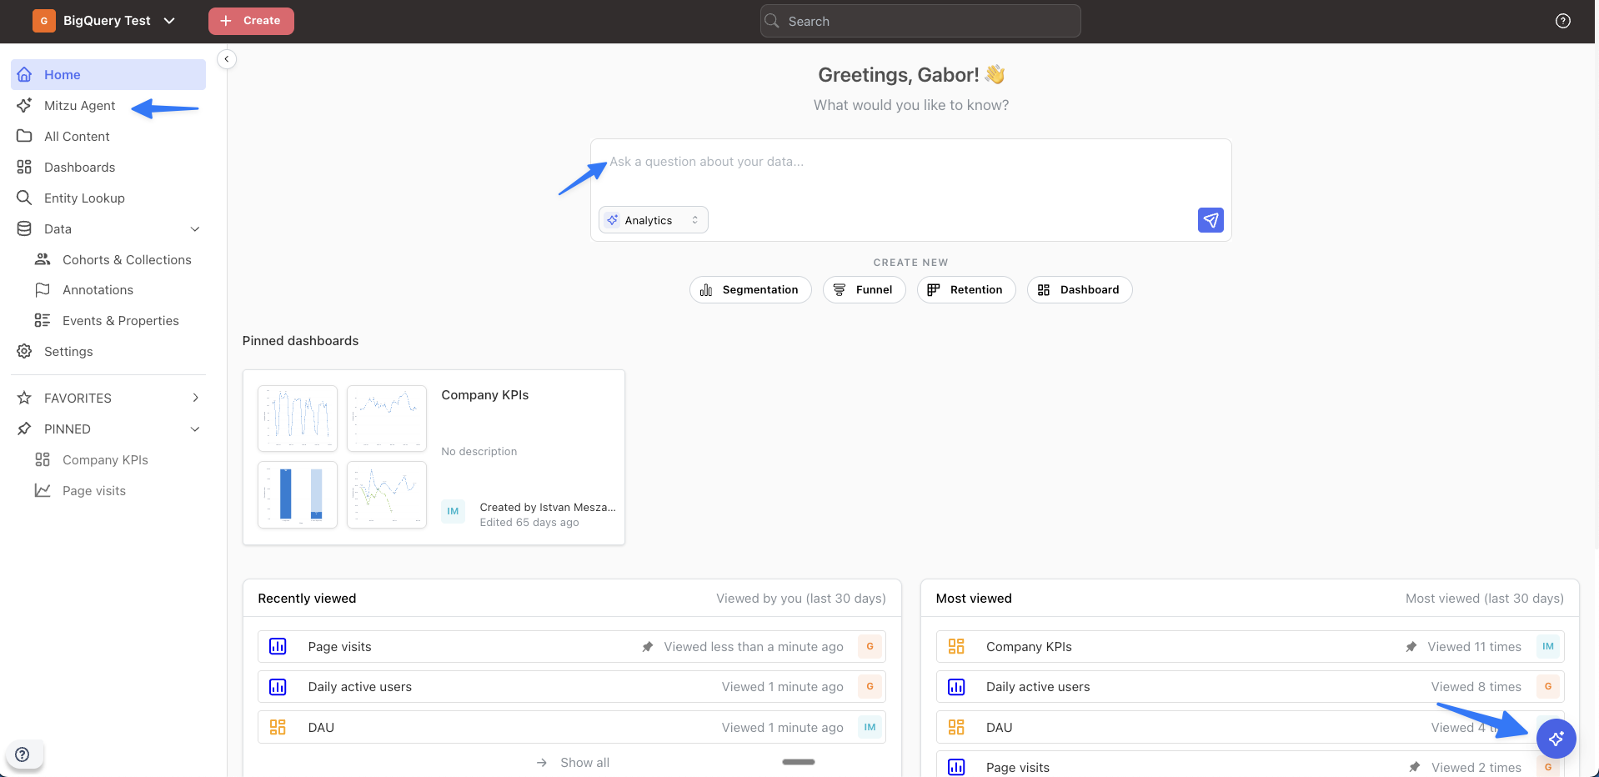The height and width of the screenshot is (777, 1599).
Task: Click the send question paper-plane icon
Action: 1211,220
